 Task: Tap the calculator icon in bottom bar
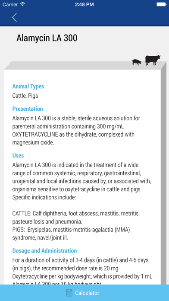[x=69, y=293]
